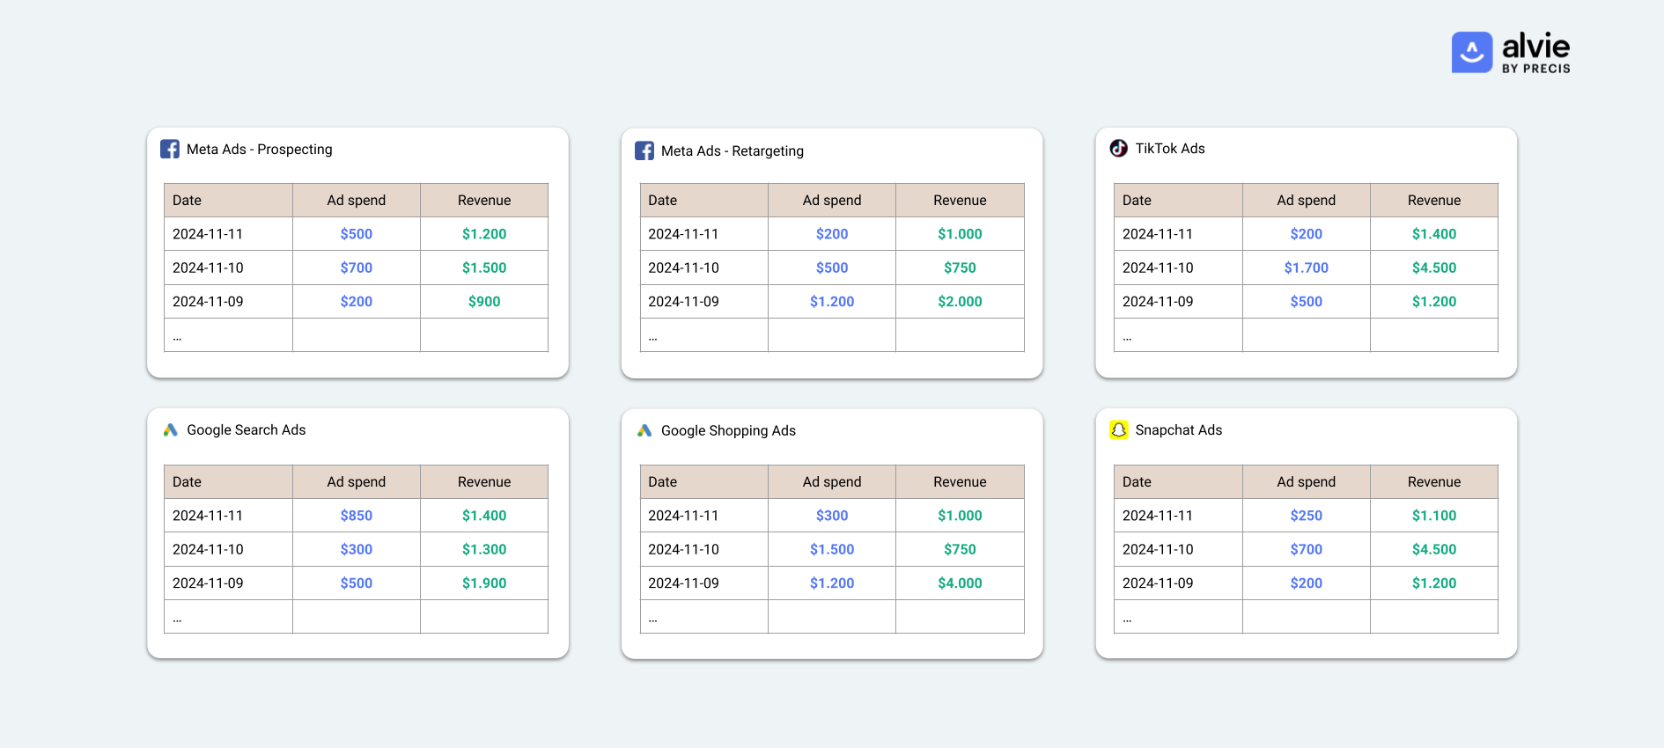The height and width of the screenshot is (748, 1664).
Task: Click Ad spend header in Snapchat Ads table
Action: 1307,481
